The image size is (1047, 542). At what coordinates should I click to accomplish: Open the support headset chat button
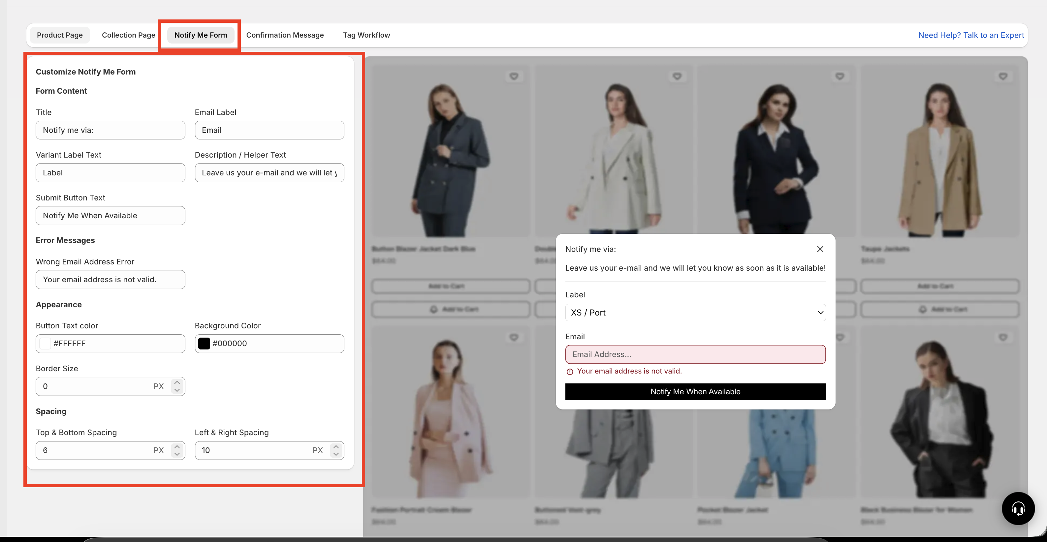[x=1018, y=508]
